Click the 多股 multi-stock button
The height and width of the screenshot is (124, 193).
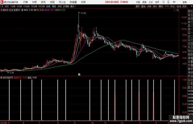(149, 6)
